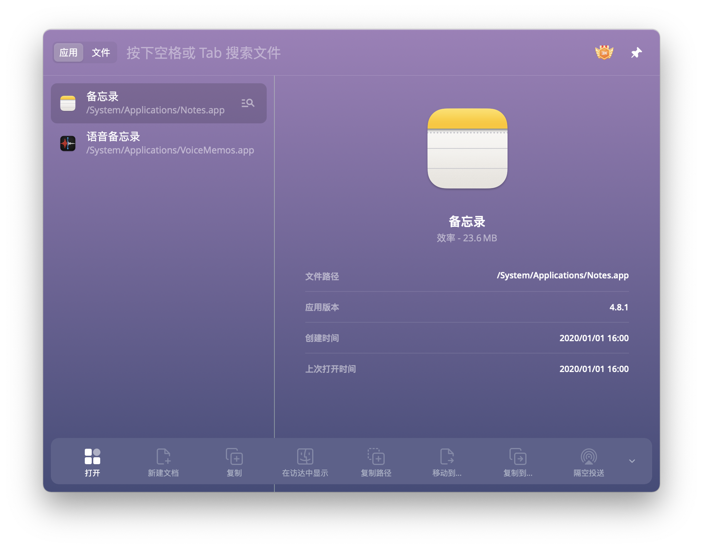
Task: Click the 创建时间 label
Action: 322,338
